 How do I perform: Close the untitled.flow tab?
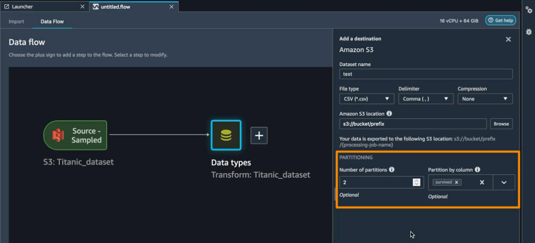pyautogui.click(x=171, y=6)
